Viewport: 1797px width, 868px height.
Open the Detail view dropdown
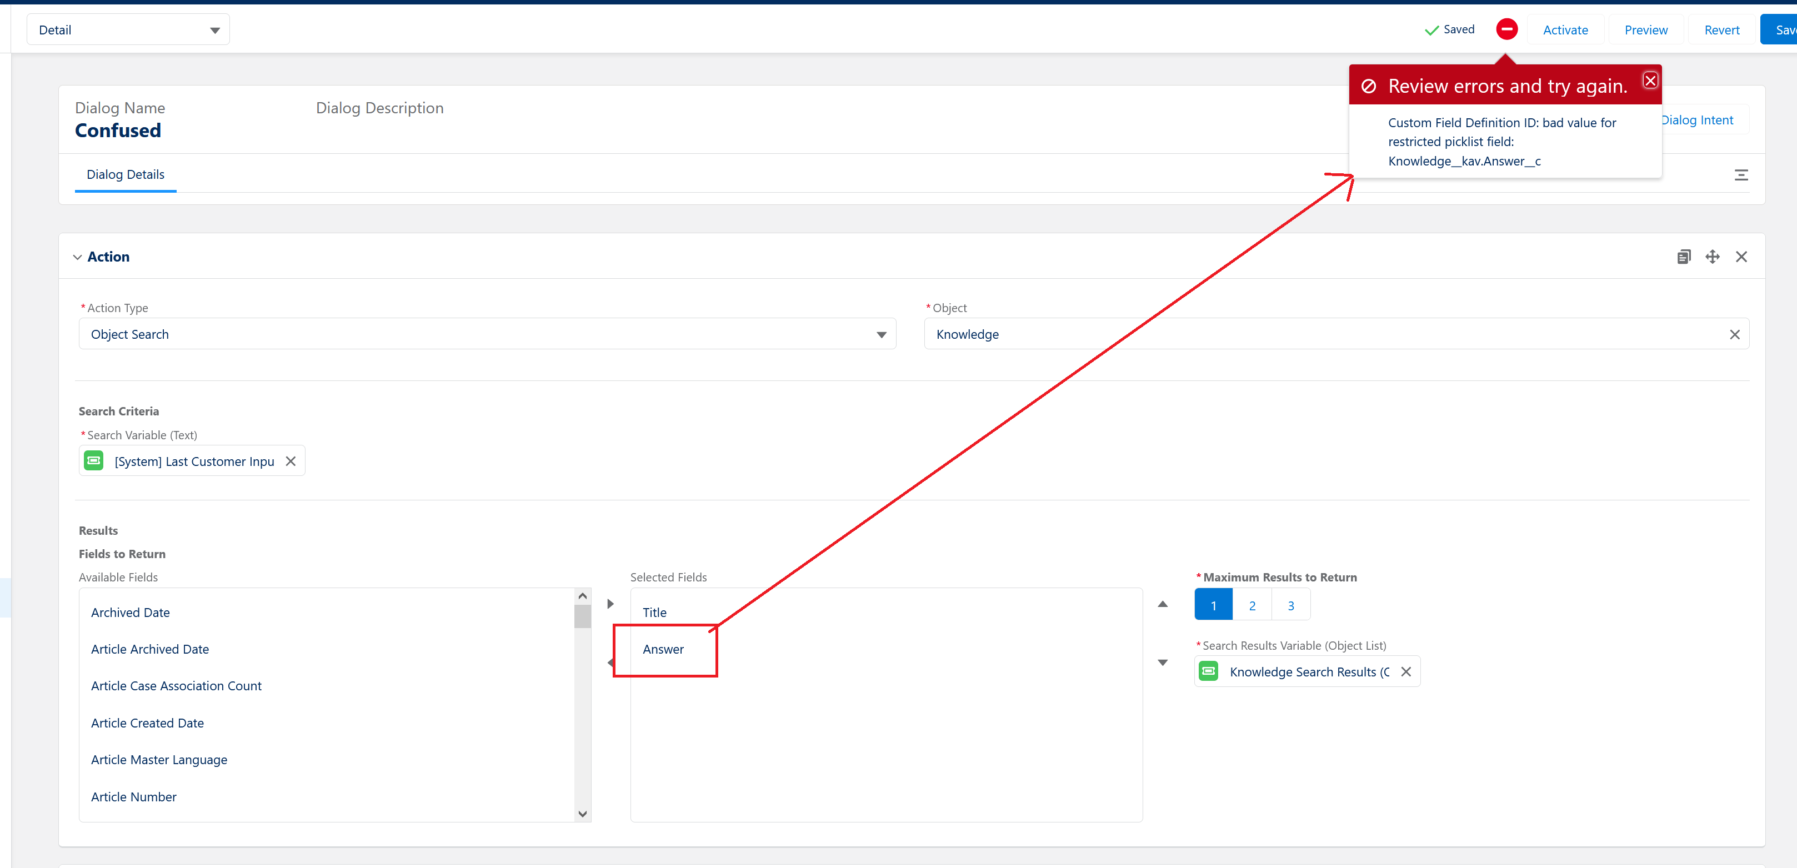click(x=128, y=30)
